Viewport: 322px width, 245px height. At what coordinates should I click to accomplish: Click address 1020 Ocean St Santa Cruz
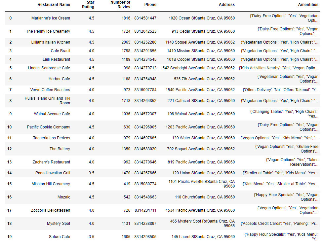coord(202,18)
